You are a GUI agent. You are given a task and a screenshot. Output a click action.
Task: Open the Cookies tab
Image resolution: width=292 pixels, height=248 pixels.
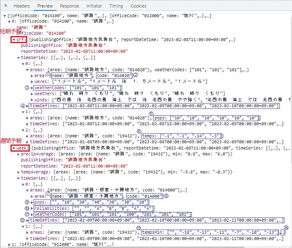click(x=138, y=6)
